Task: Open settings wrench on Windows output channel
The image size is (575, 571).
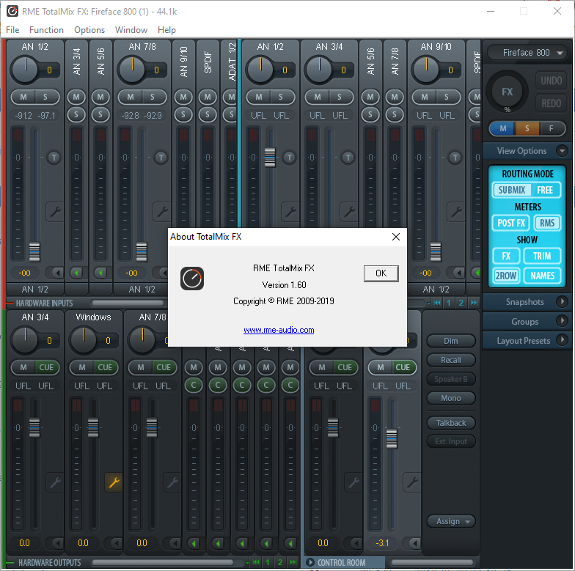Action: 114,482
